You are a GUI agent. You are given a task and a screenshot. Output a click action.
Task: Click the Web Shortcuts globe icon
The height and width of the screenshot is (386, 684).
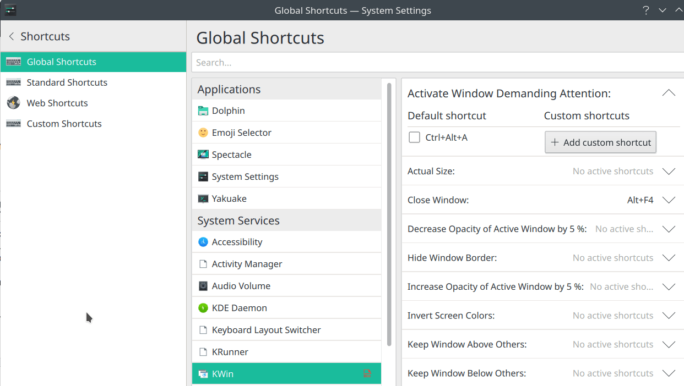(x=14, y=103)
